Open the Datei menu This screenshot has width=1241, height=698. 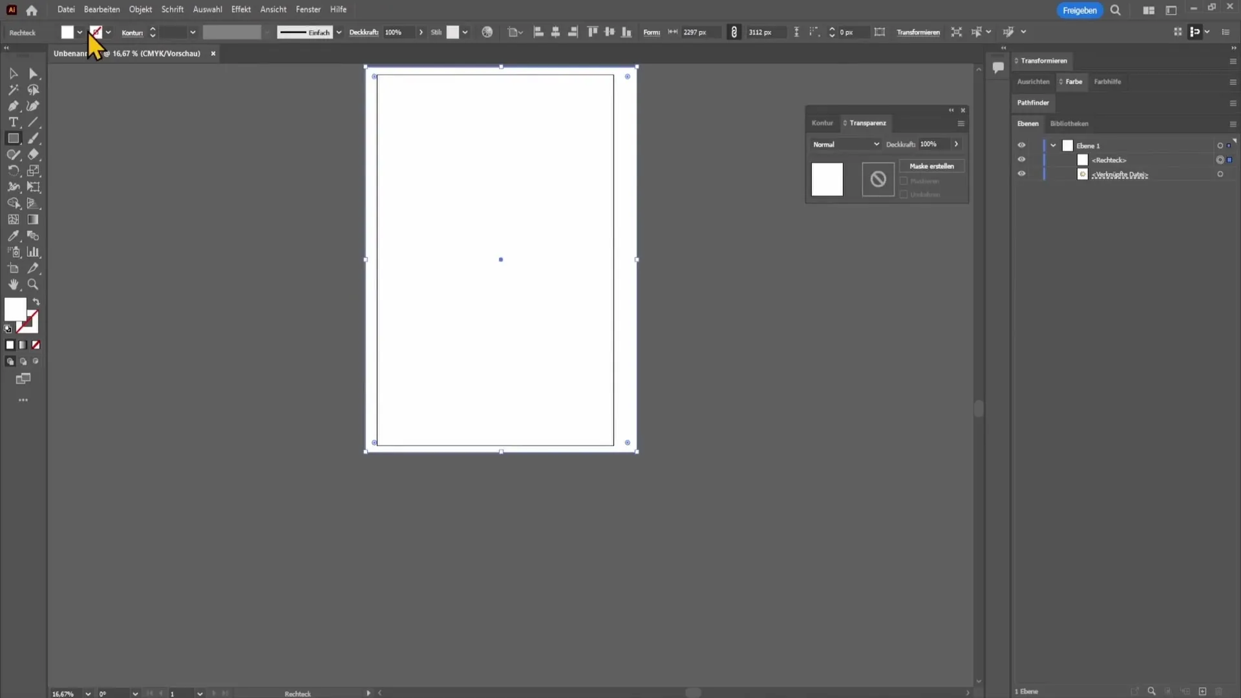pyautogui.click(x=66, y=10)
